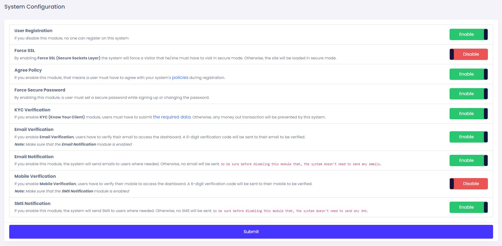Screen dimensions: 502x246
Task: Click the red warning text under SMS Notification
Action: 290,211
